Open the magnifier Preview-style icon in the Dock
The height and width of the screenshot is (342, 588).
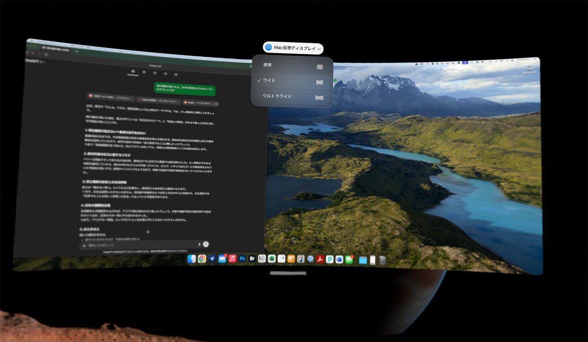311,259
